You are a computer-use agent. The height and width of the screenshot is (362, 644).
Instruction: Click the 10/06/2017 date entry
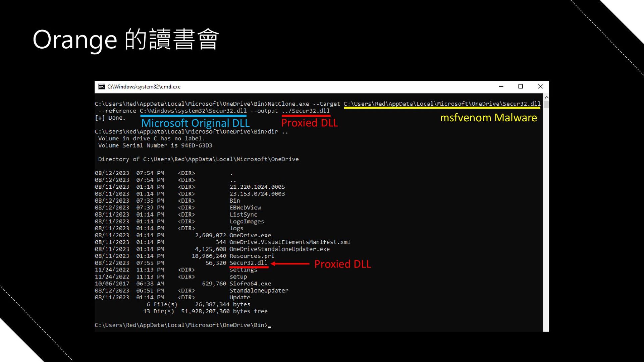point(112,284)
